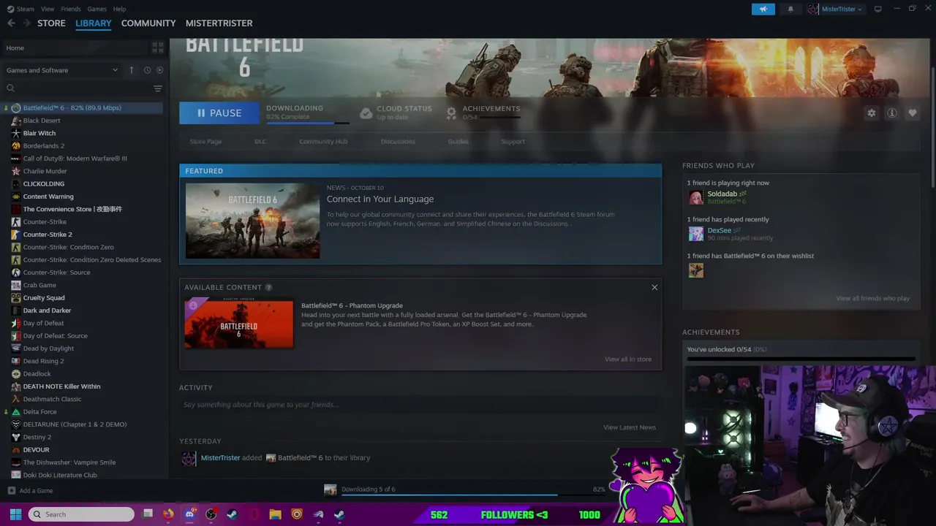Open Connect in Your Language news article
This screenshot has height=526, width=936.
380,199
